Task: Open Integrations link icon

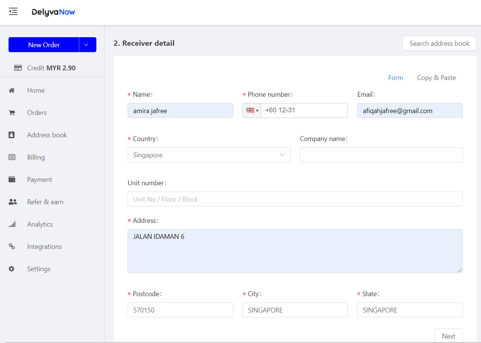Action: pos(12,247)
